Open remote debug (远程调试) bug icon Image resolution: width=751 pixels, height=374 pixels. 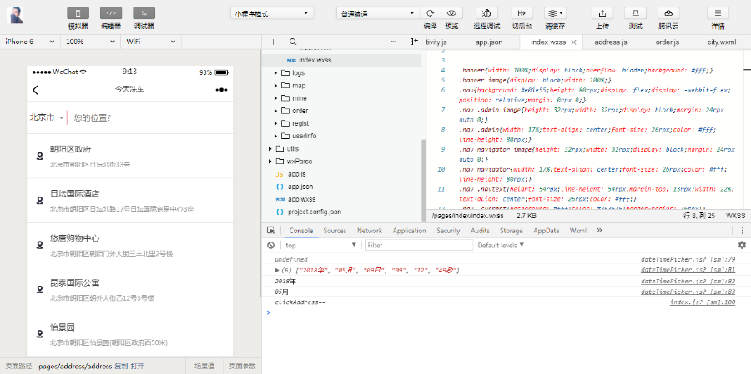pyautogui.click(x=486, y=13)
